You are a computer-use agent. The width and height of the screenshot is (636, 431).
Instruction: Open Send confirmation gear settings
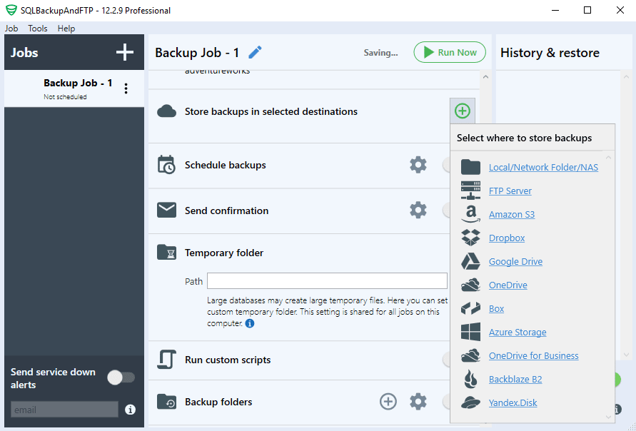click(x=418, y=210)
